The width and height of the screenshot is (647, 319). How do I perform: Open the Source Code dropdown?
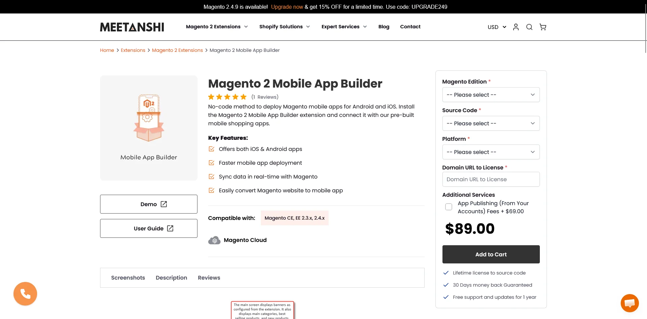491,123
